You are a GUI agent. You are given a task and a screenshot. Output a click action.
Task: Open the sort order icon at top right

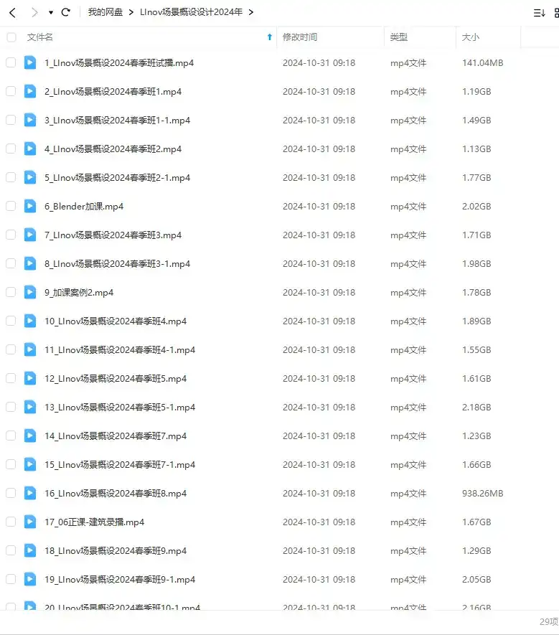point(539,13)
